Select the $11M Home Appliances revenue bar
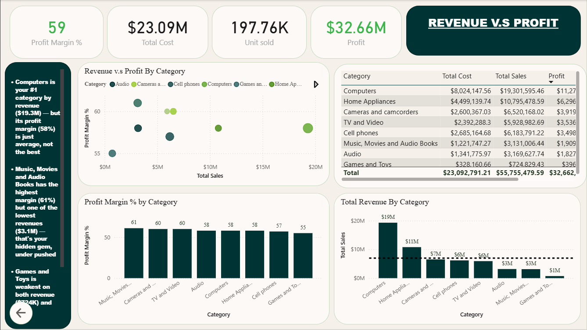Screen dimensions: 587x330 pos(412,263)
